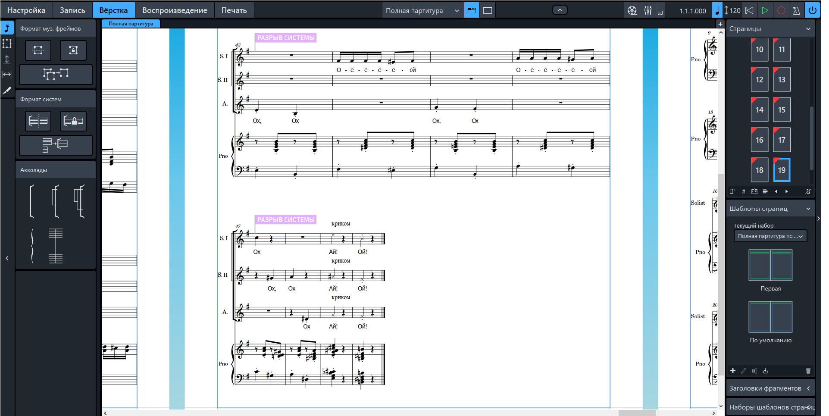Open the Полная партитура layout dropdown

tap(422, 10)
